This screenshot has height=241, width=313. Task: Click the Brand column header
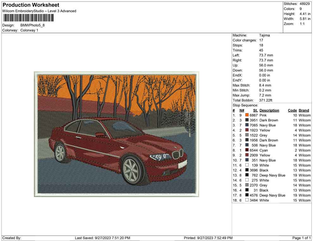coord(304,110)
